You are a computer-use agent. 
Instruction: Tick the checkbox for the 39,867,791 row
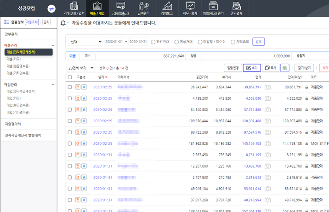(x=70, y=87)
